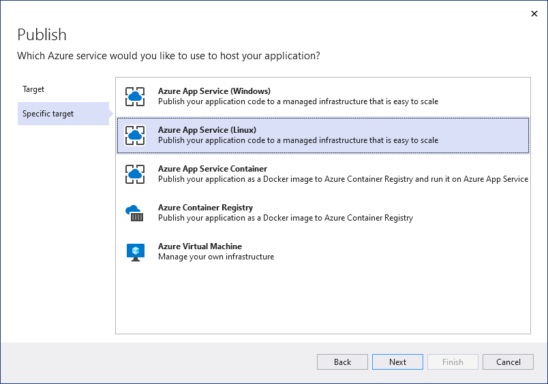This screenshot has height=384, width=548.
Task: Go to the Target step
Action: [x=33, y=89]
